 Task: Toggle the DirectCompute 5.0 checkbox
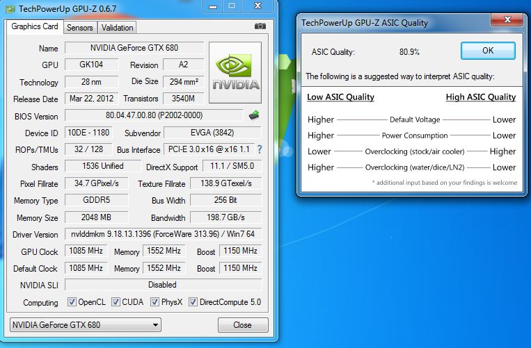coord(193,301)
